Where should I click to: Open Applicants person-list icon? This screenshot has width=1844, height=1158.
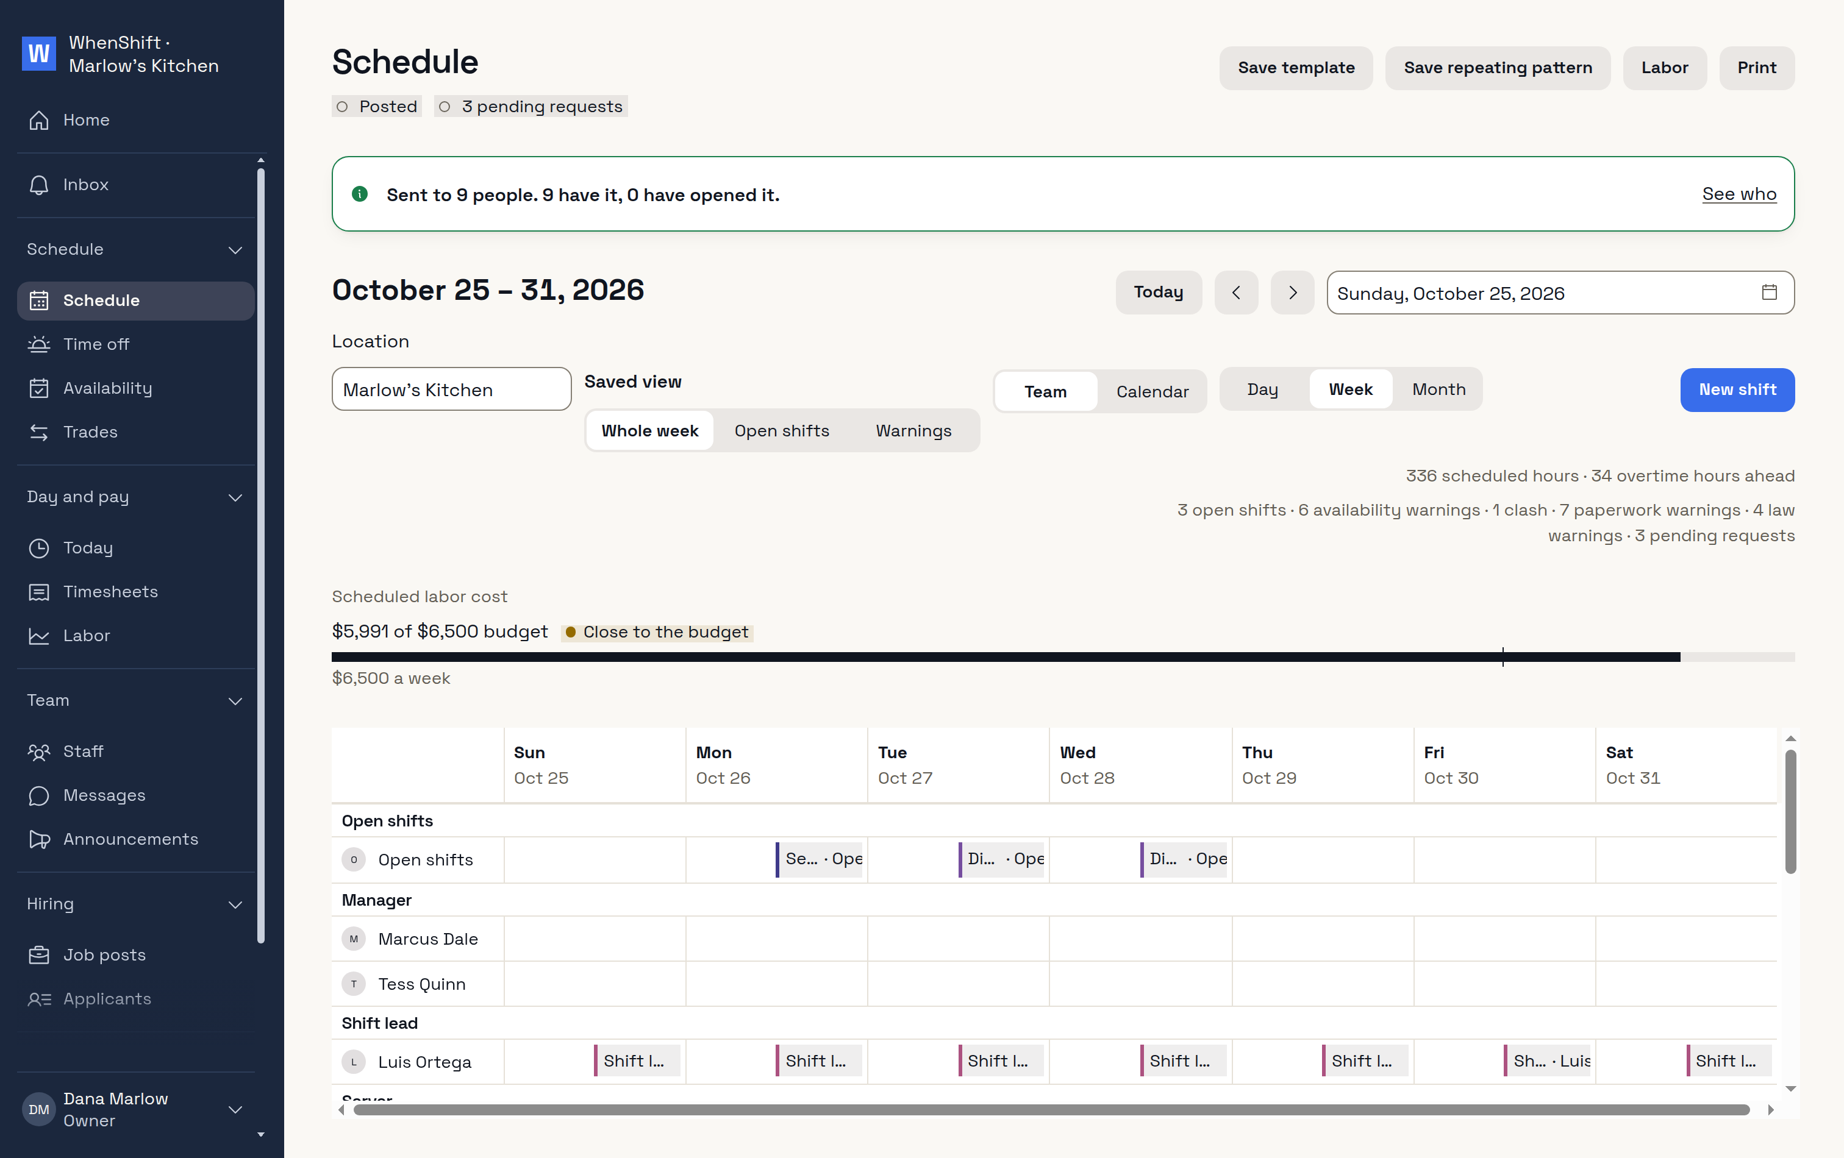coord(39,999)
